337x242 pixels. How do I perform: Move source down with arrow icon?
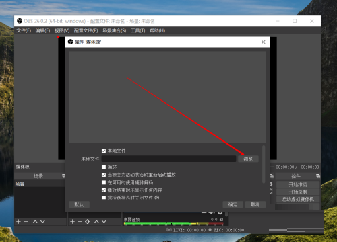(104, 222)
